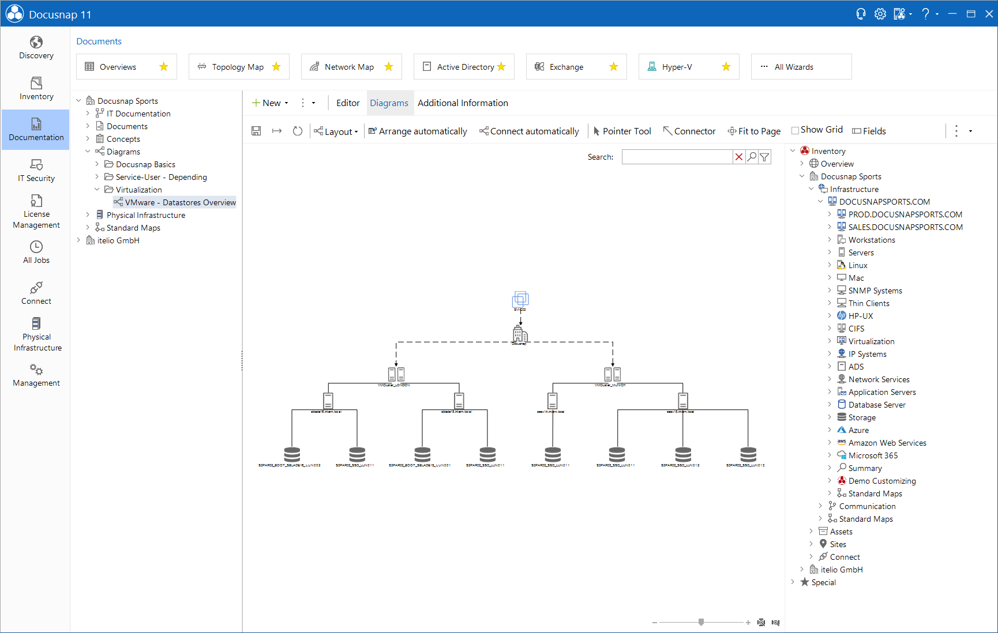Switch to the Diagrams tab
This screenshot has height=633, width=998.
[x=389, y=103]
